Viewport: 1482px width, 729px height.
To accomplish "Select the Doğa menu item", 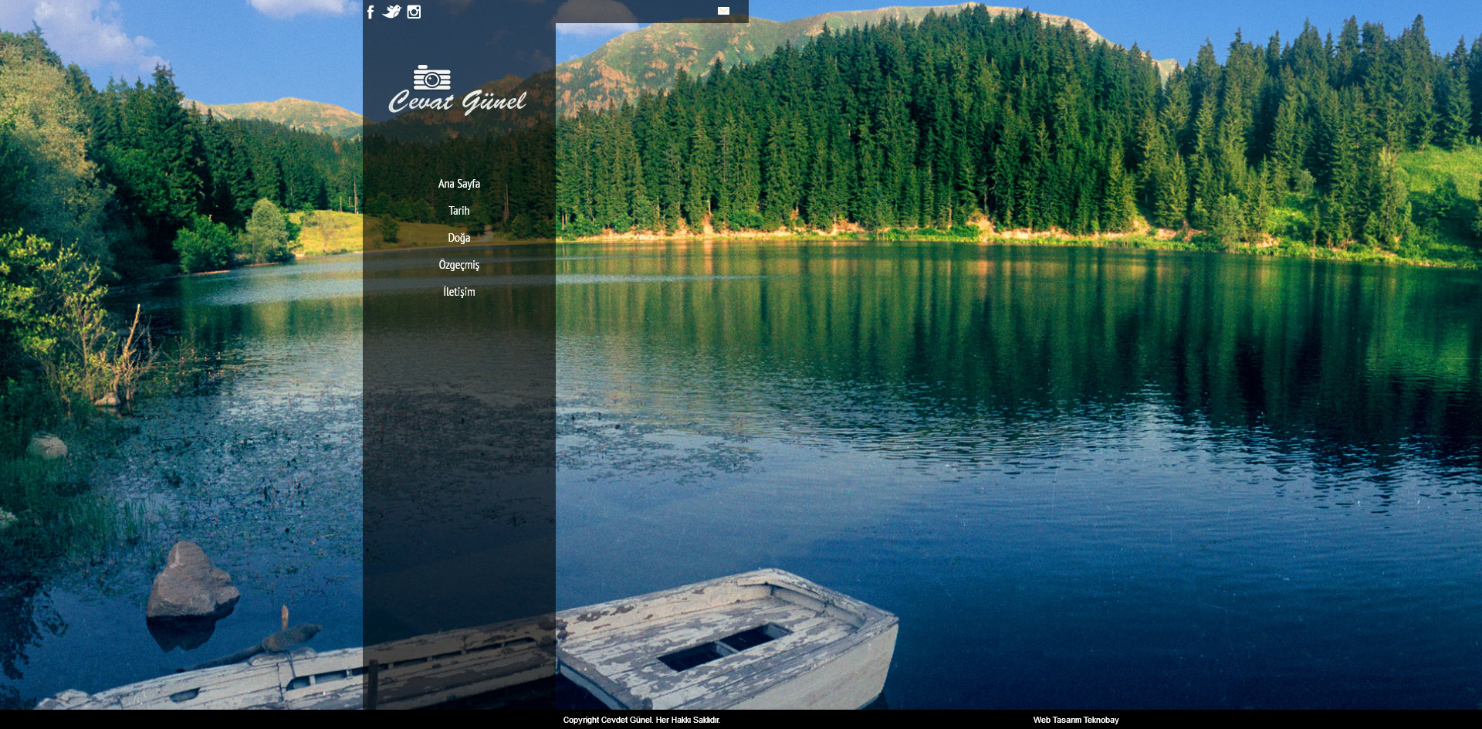I will 459,238.
